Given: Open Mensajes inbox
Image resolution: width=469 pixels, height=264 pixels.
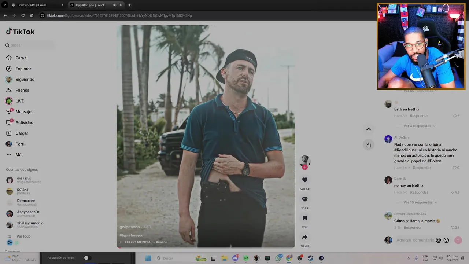Looking at the screenshot, I should pyautogui.click(x=20, y=112).
